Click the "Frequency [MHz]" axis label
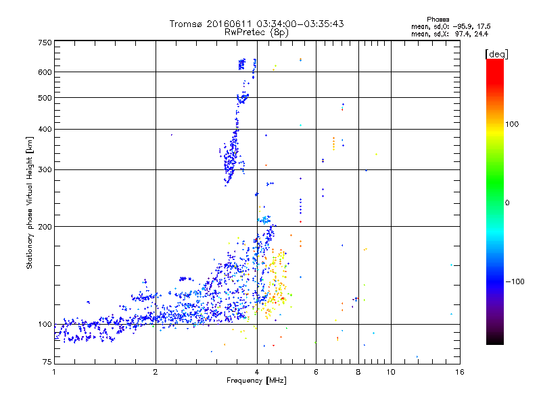Image resolution: width=541 pixels, height=405 pixels. click(x=256, y=381)
